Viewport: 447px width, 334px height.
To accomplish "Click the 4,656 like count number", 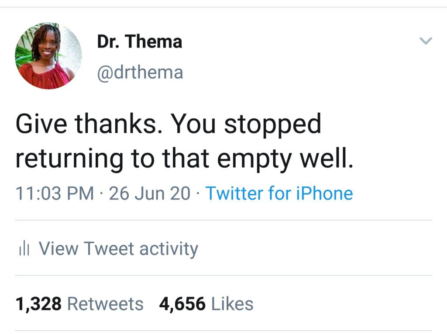I will 182,304.
